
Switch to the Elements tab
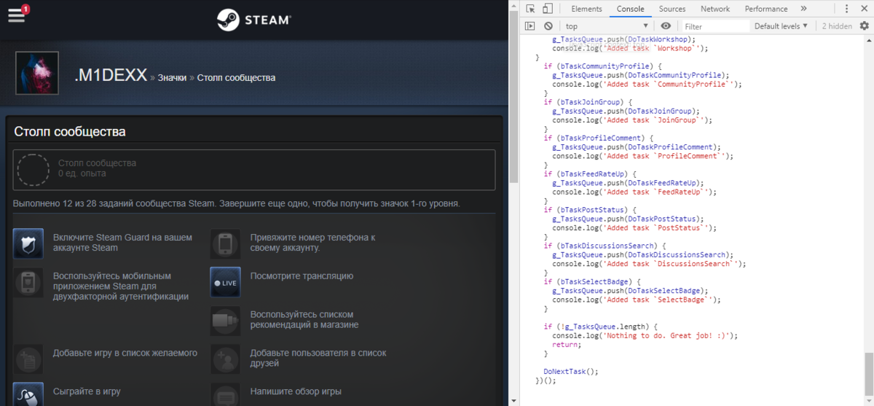click(x=586, y=9)
